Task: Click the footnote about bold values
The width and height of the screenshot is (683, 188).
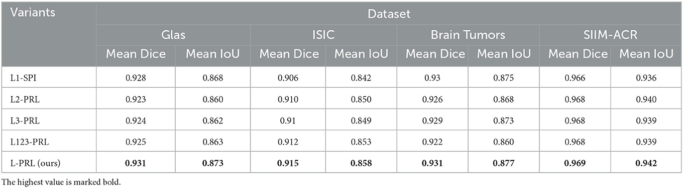Action: point(61,181)
